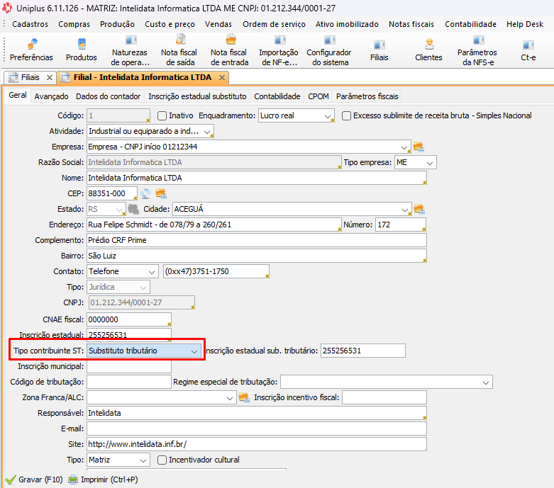This screenshot has width=554, height=488.
Task: Open the Vendas menu
Action: point(218,24)
